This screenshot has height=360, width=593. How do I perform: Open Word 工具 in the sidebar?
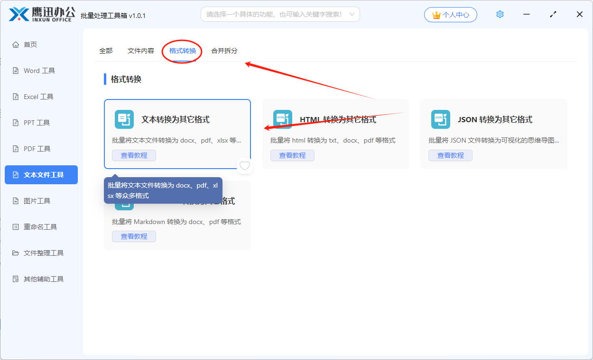[x=41, y=71]
